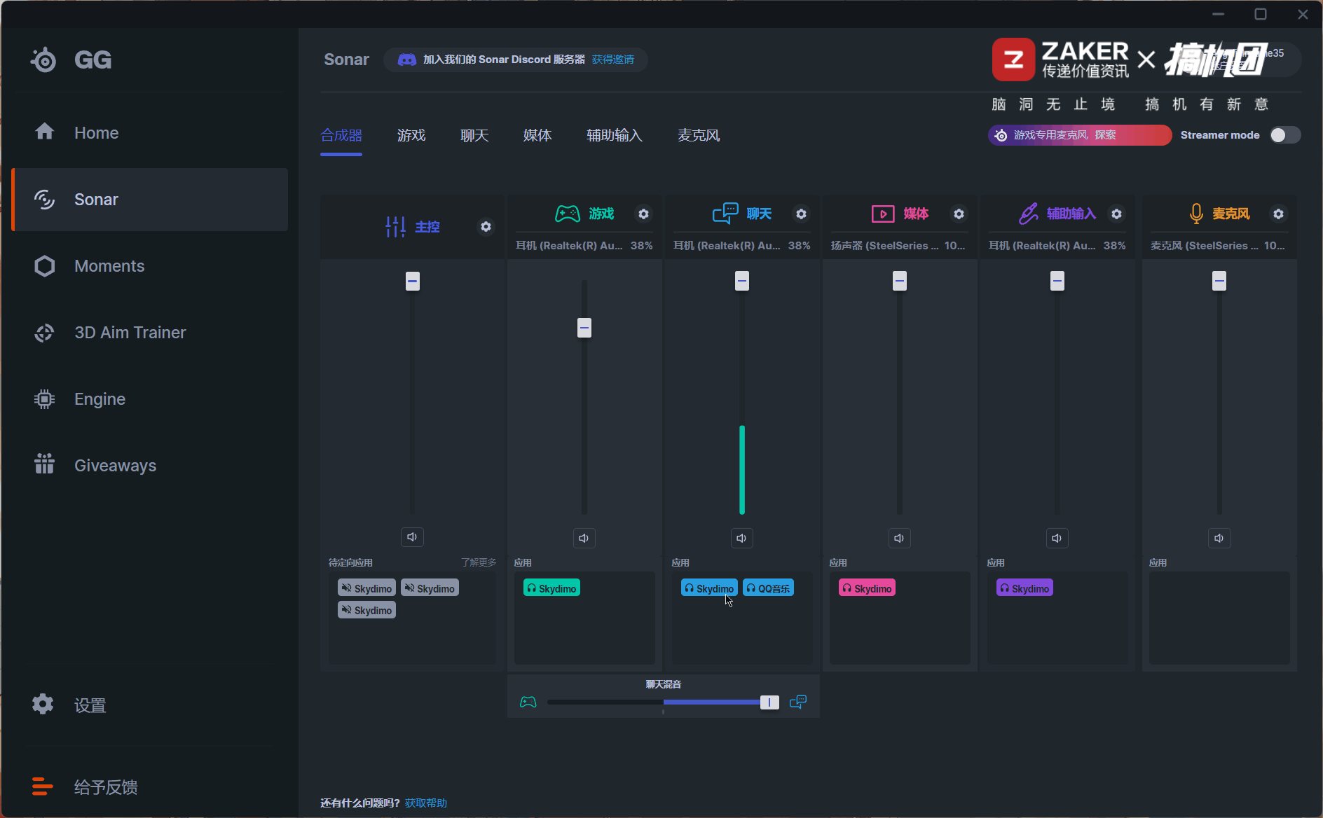Click the 主控 master volume slider handle
This screenshot has height=818, width=1323.
coord(413,282)
